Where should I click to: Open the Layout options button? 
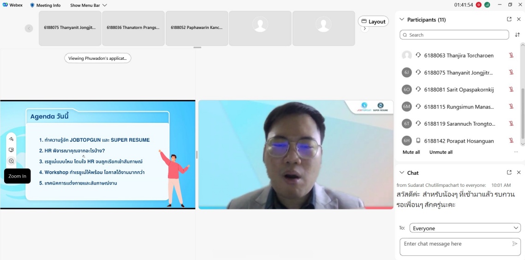point(373,21)
